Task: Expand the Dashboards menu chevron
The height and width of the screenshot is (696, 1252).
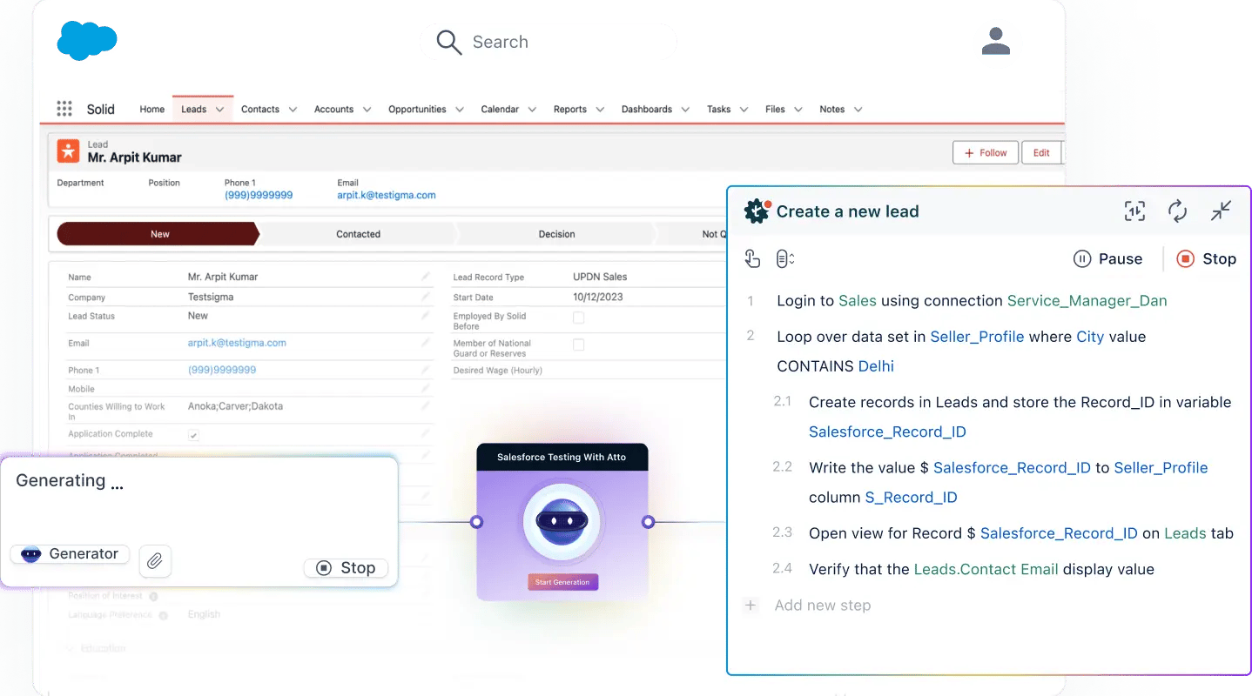Action: click(686, 110)
